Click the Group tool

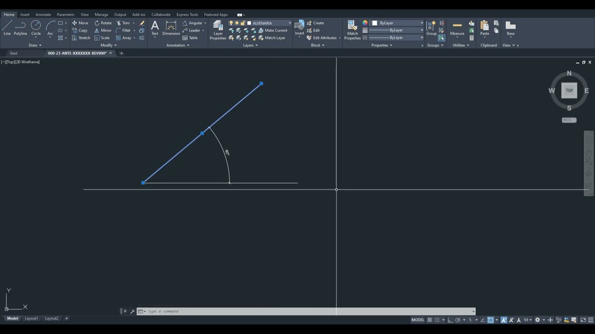(431, 27)
